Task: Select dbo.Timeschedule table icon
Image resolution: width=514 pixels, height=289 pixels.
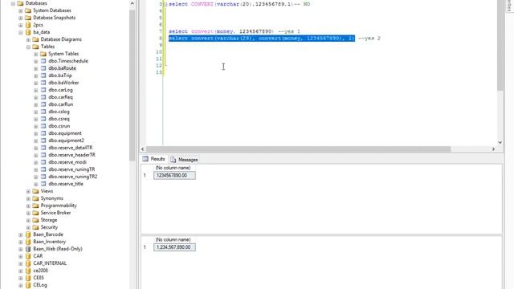Action: 43,61
